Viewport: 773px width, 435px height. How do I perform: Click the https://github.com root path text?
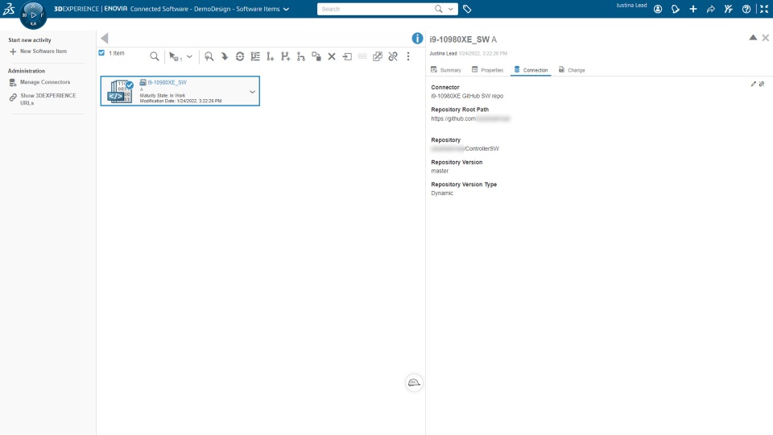point(453,119)
